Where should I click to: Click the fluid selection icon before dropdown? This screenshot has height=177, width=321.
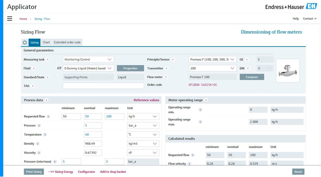[59, 68]
